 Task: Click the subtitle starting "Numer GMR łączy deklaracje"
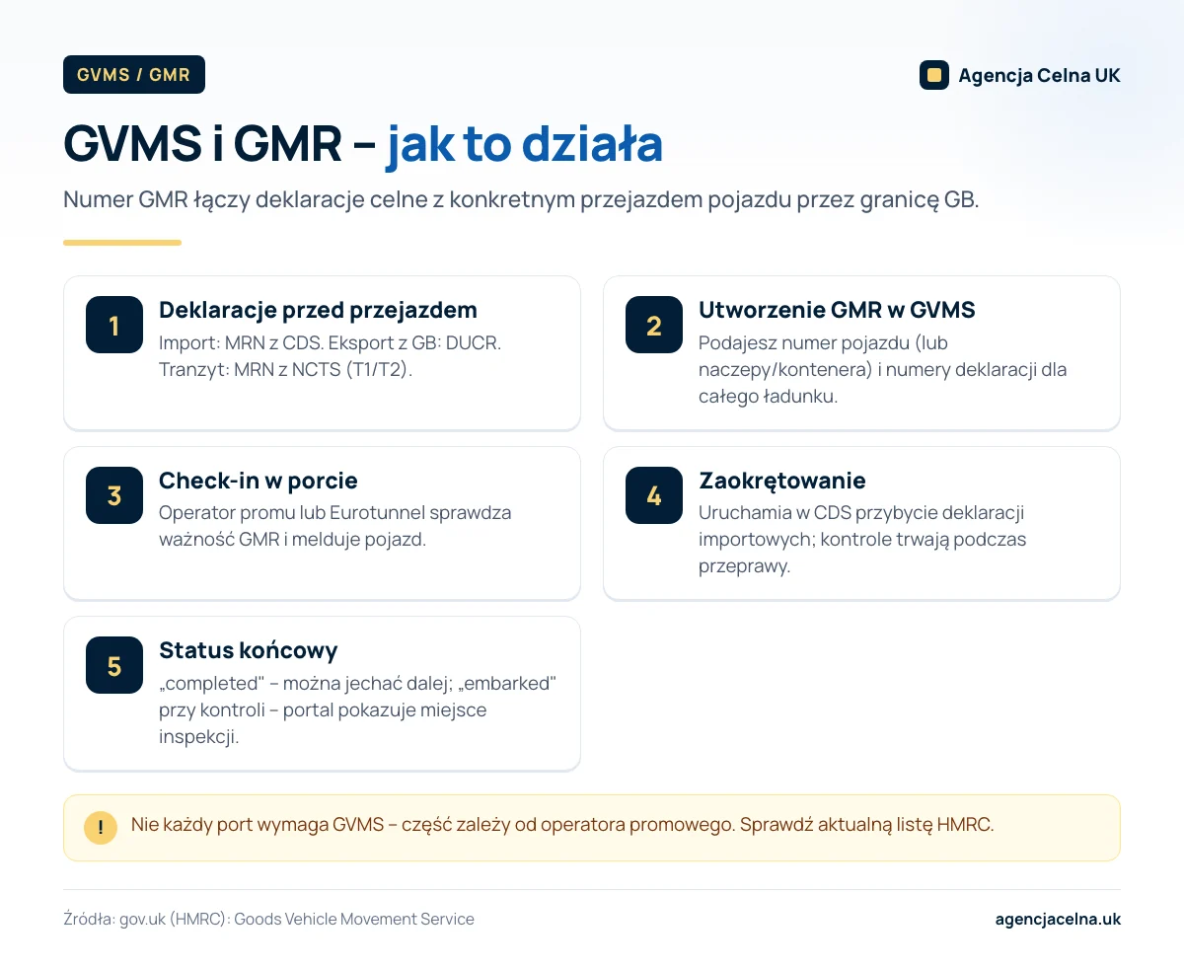coord(521,199)
